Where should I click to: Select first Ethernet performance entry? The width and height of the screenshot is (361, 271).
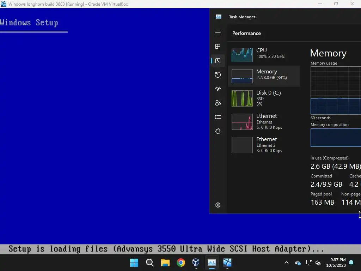(264, 122)
